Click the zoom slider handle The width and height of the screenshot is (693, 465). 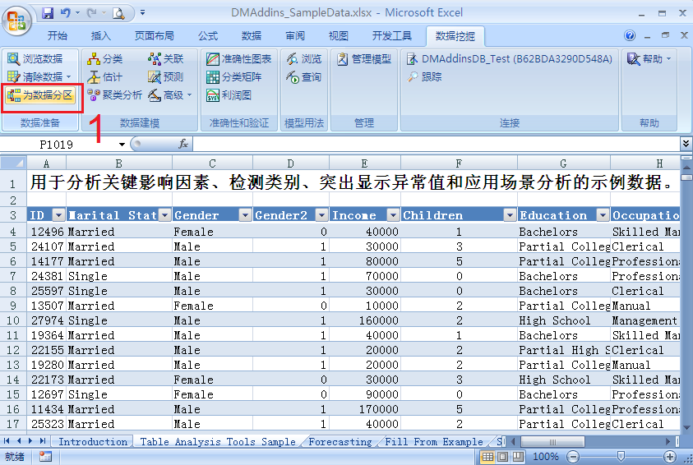[621, 457]
